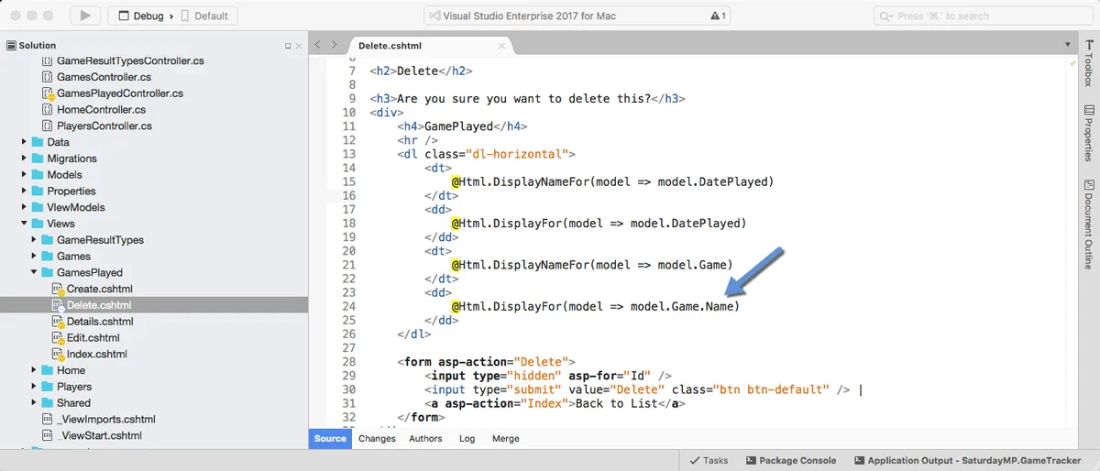The width and height of the screenshot is (1100, 471).
Task: Click the Run play button
Action: 85,16
